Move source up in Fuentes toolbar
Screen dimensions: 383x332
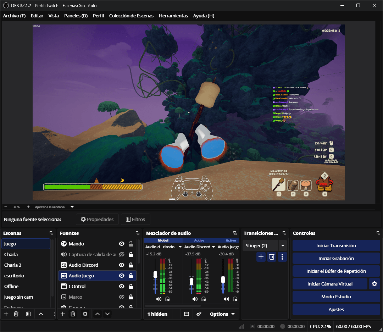point(98,314)
